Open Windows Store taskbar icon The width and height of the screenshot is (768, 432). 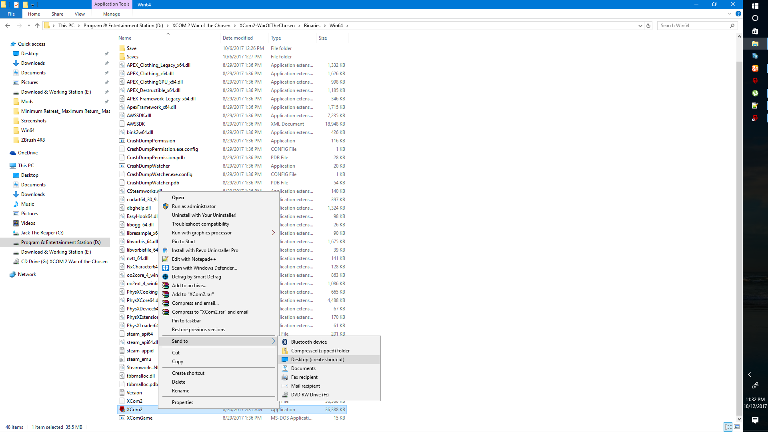[755, 31]
